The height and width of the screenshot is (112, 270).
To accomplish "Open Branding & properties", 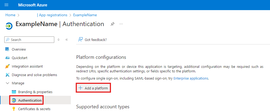I will point(36,92).
